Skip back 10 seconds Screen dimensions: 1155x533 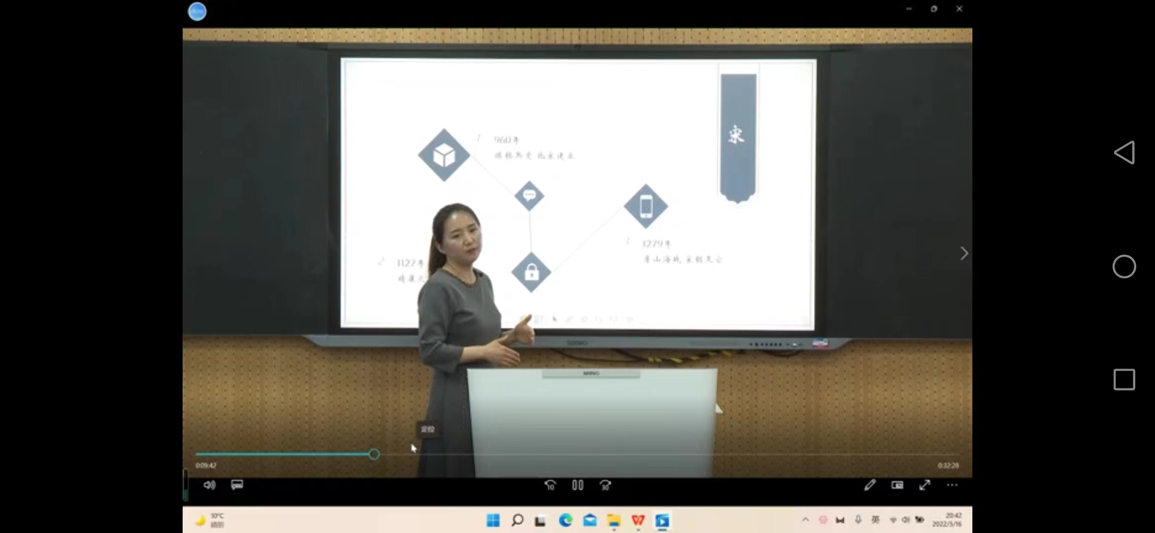(550, 486)
